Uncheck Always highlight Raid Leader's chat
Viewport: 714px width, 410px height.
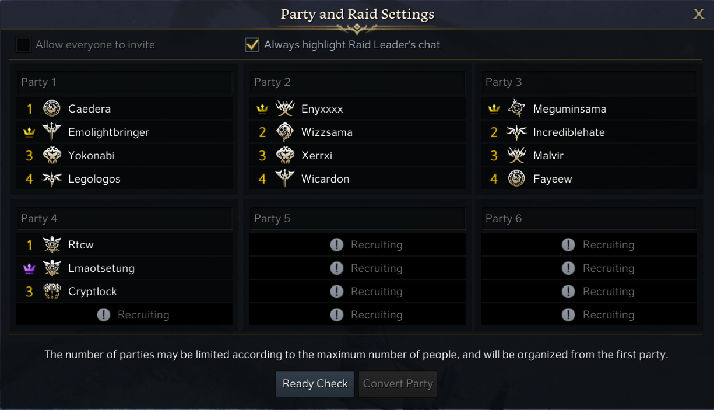252,45
